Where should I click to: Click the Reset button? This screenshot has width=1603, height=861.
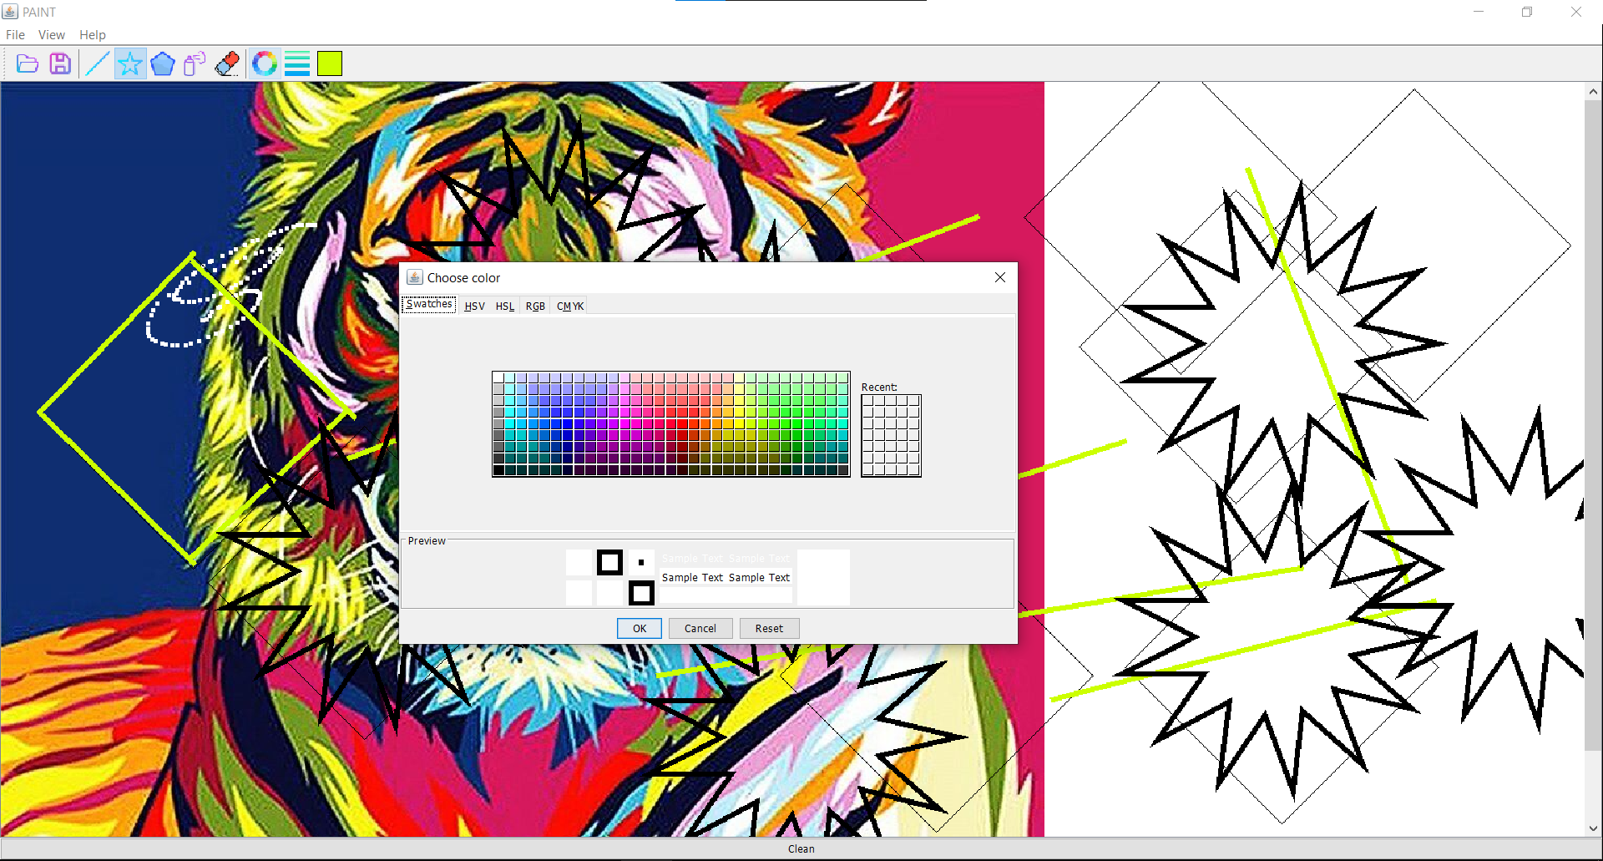coord(769,629)
